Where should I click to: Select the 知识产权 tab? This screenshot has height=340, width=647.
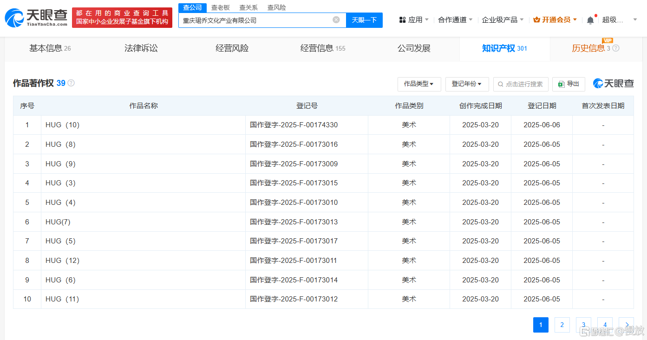point(504,48)
